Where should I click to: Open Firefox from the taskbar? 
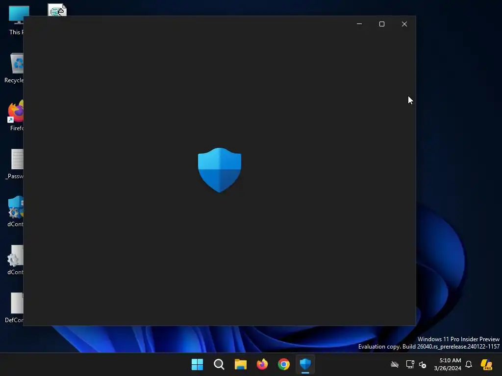262,364
